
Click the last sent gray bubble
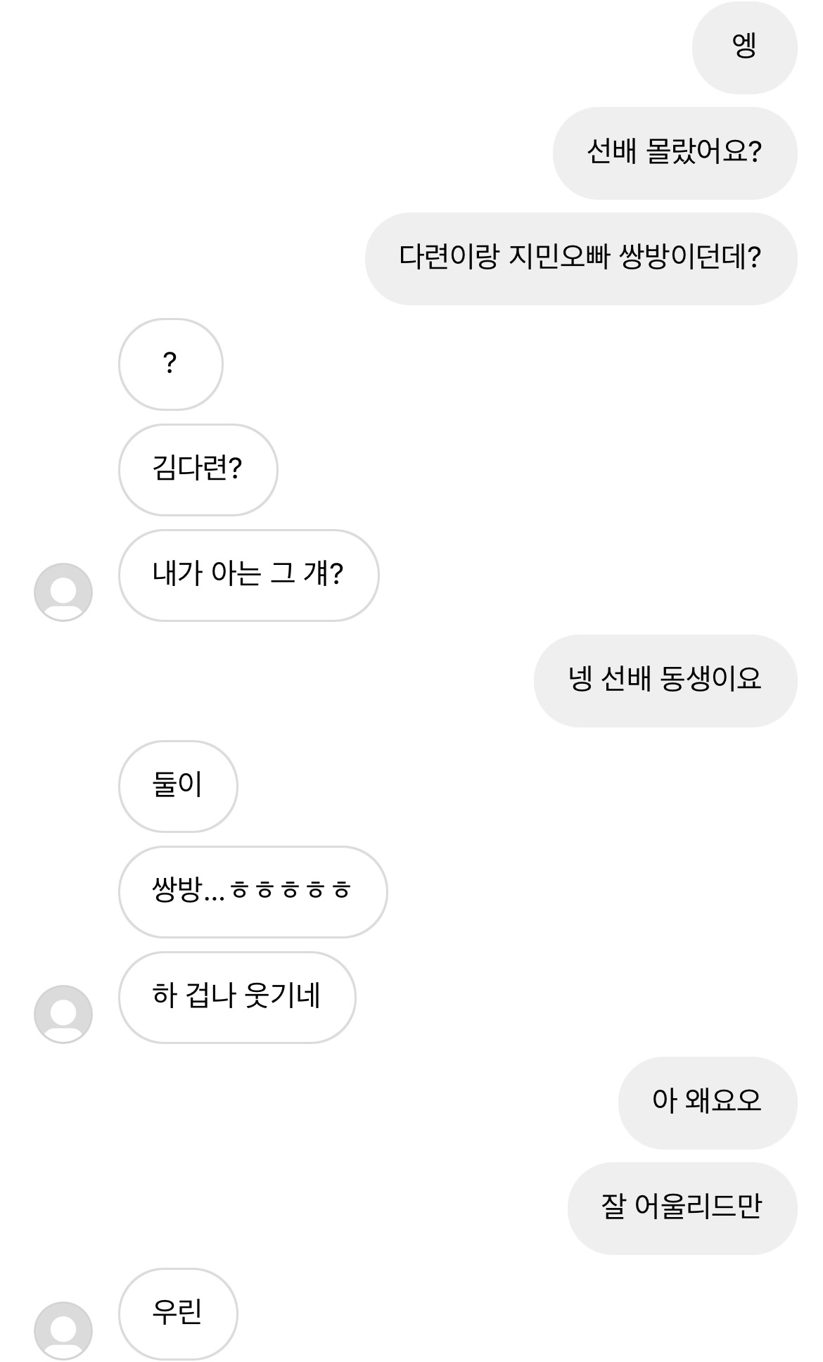point(682,1208)
